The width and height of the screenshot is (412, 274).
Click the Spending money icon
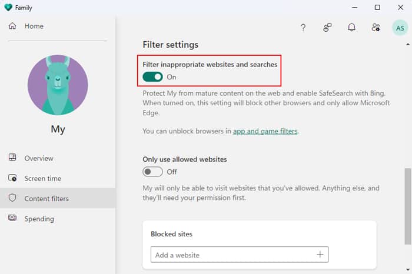pos(12,218)
